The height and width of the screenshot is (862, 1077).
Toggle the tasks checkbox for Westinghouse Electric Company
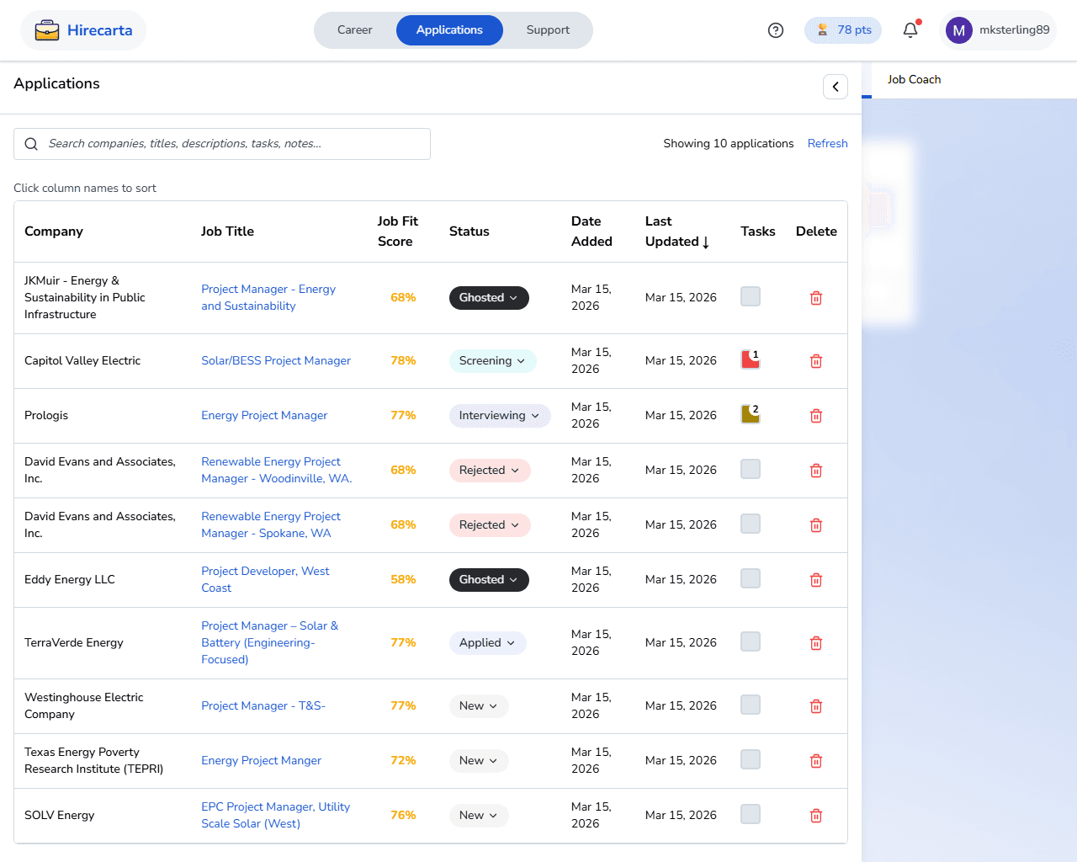(750, 705)
